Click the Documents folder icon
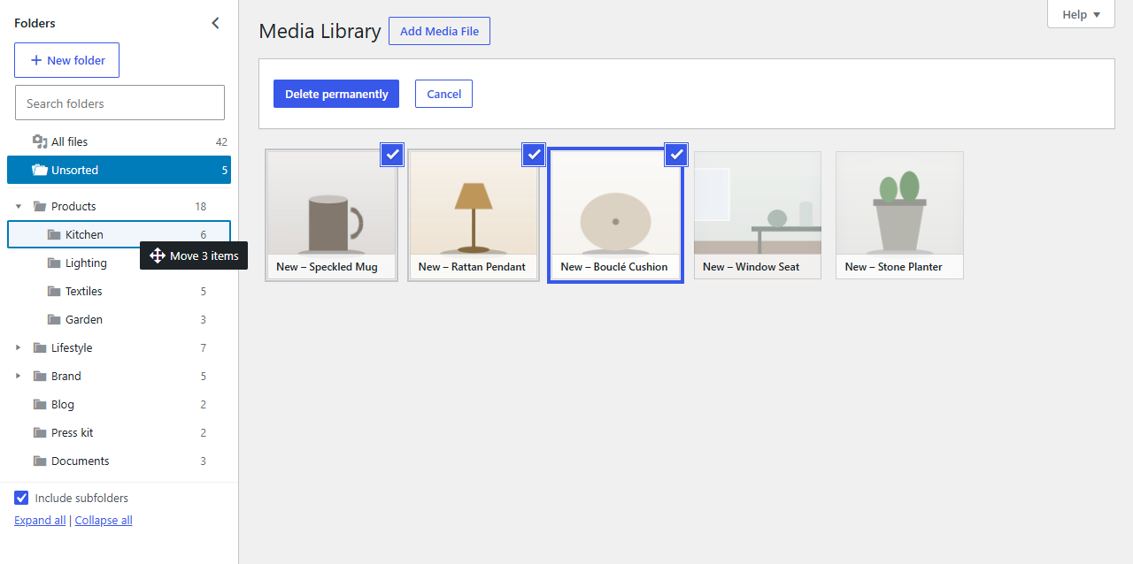The height and width of the screenshot is (564, 1133). click(x=40, y=461)
